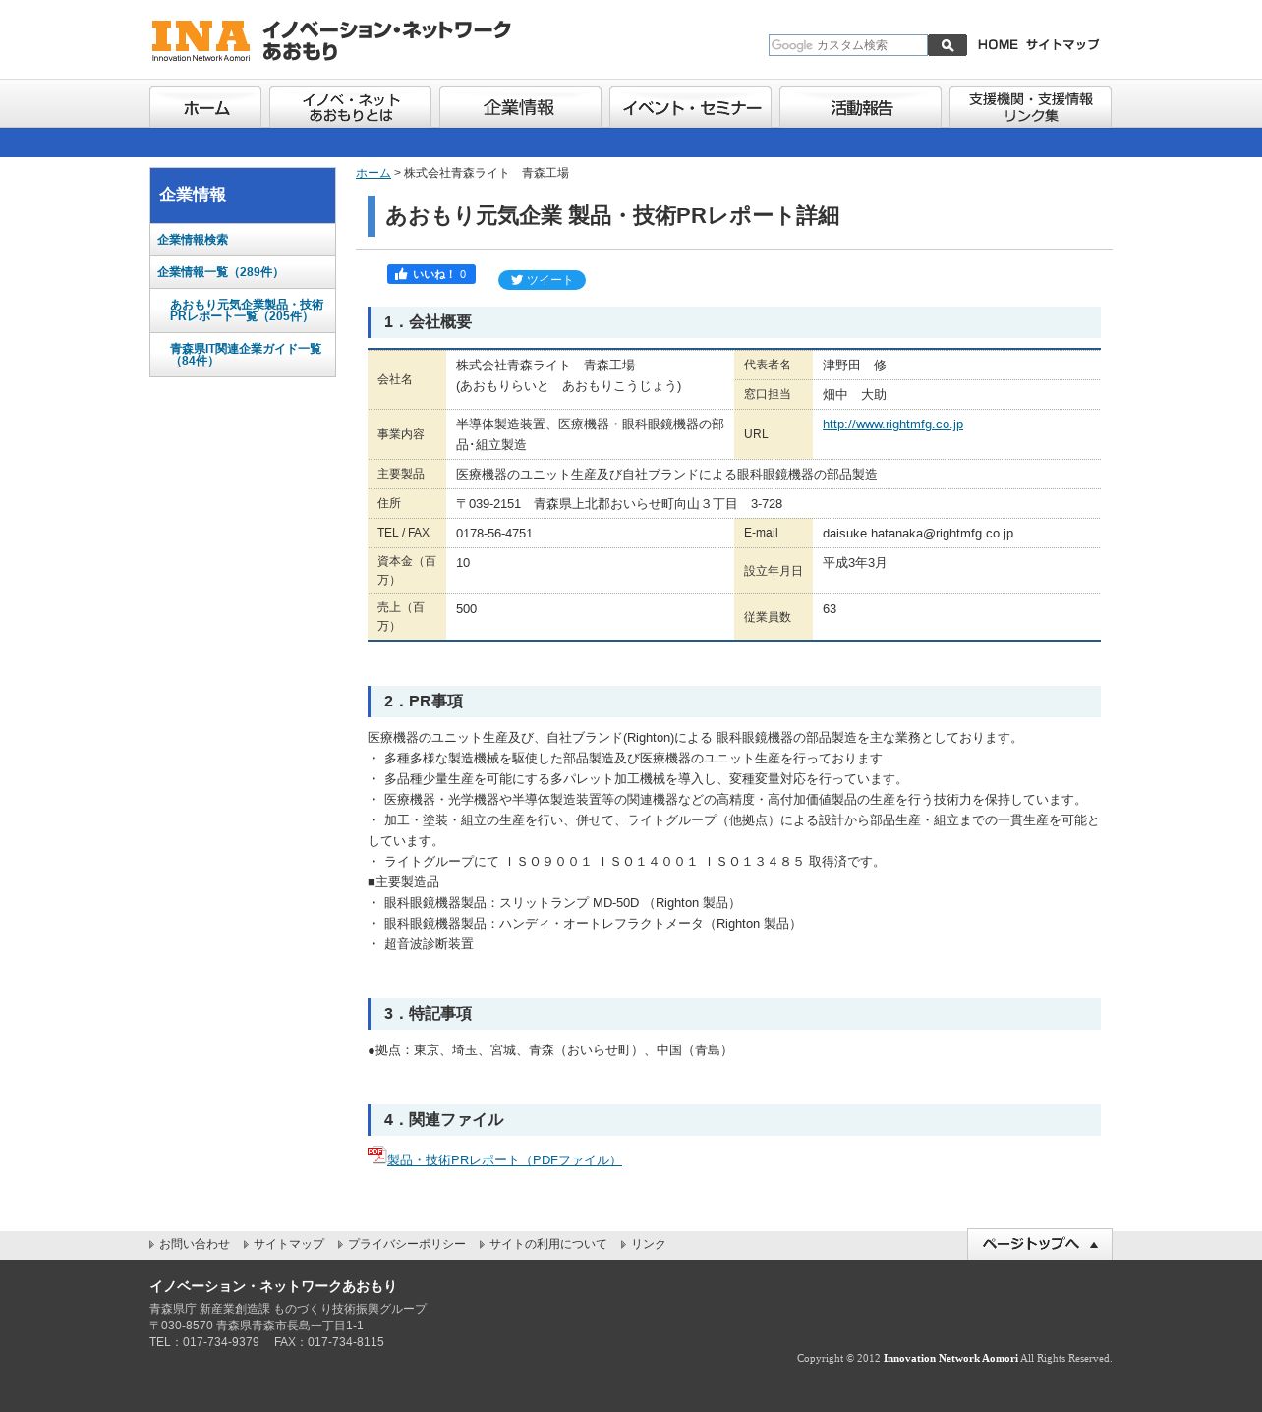Open 企業情報一覧（289件） in sidebar

point(243,272)
